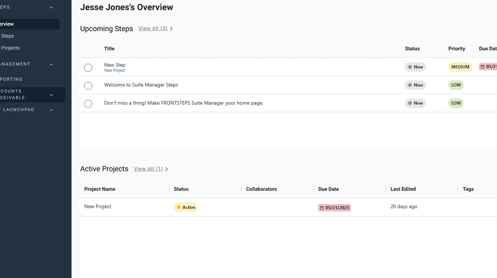This screenshot has width=497, height=278.
Task: Sort by the Title column header
Action: pos(109,49)
